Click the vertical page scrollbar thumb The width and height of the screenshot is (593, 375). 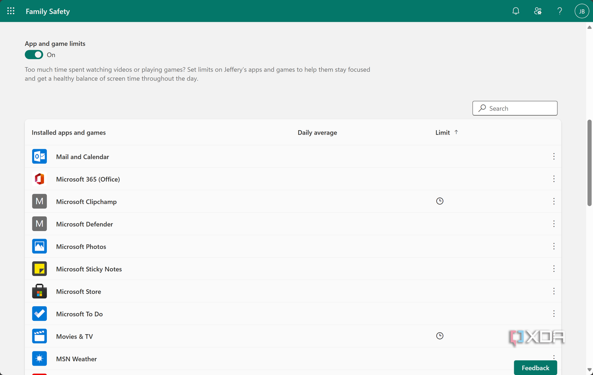(x=589, y=162)
